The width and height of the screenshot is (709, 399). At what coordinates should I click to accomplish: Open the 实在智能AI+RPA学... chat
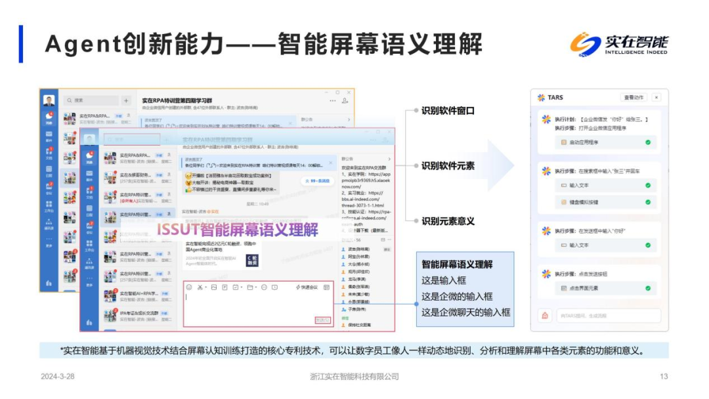pyautogui.click(x=137, y=296)
